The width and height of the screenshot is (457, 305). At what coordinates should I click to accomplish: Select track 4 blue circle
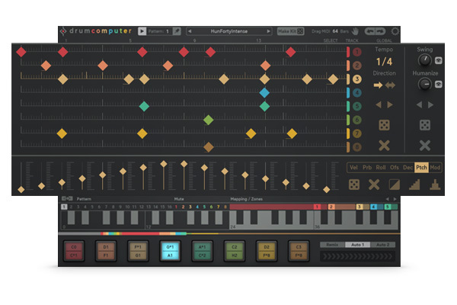click(357, 93)
